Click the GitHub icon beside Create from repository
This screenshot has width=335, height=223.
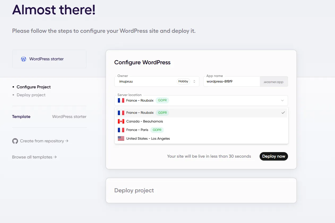[x=15, y=141]
